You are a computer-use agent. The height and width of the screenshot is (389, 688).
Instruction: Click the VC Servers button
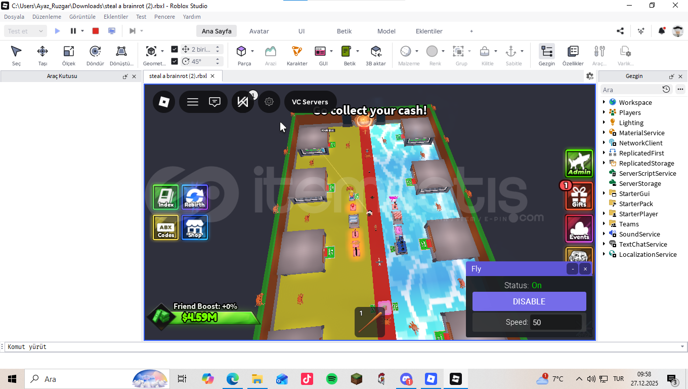click(310, 102)
